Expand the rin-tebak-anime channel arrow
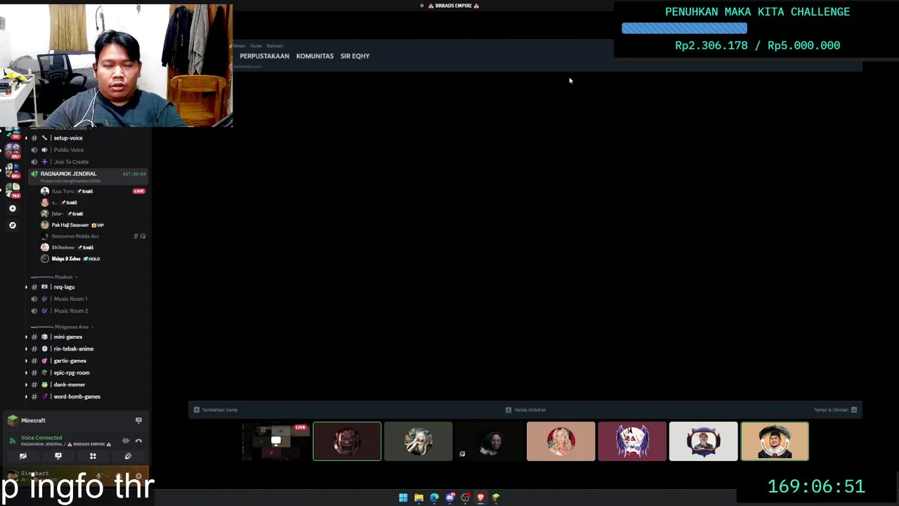The height and width of the screenshot is (506, 899). click(26, 349)
